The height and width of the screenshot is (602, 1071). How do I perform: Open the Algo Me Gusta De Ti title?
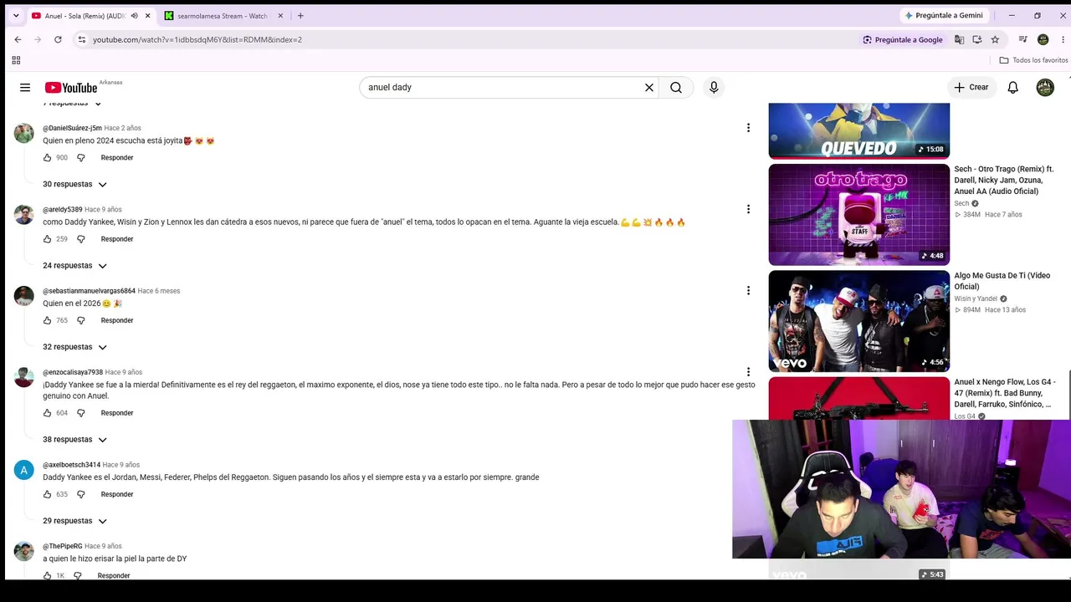click(x=1002, y=281)
